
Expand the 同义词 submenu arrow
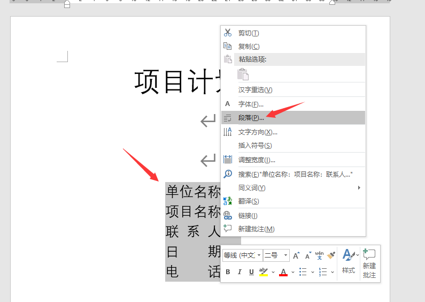359,187
